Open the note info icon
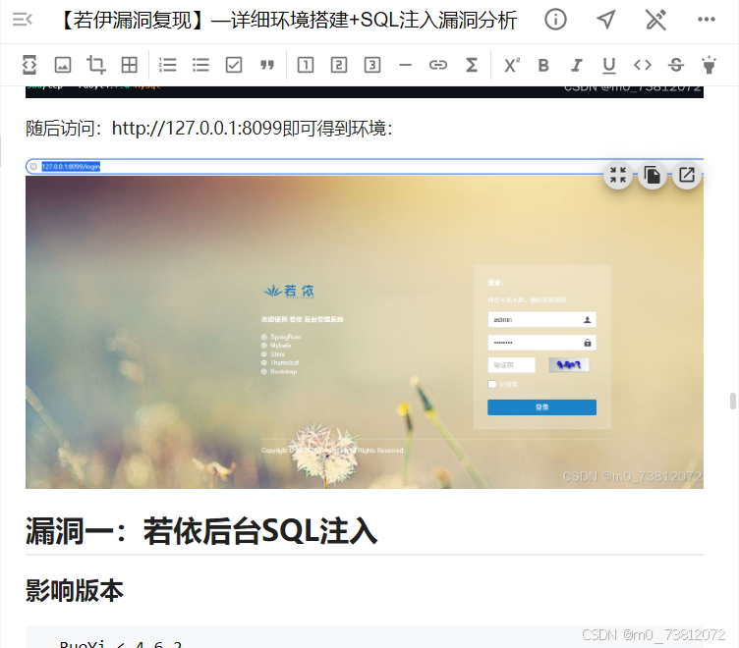 (555, 20)
